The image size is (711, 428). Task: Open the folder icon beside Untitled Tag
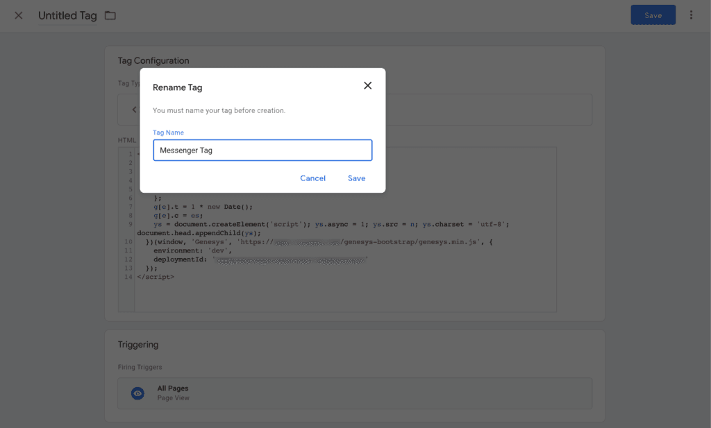[x=109, y=15]
